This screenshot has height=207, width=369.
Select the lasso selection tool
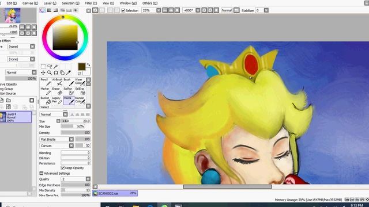point(50,67)
